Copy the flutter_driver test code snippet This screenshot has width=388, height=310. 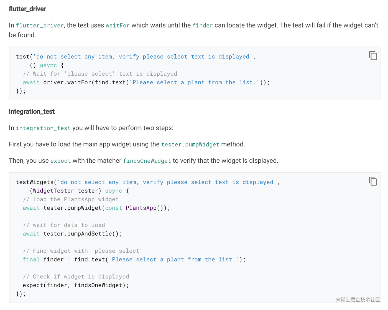click(373, 56)
